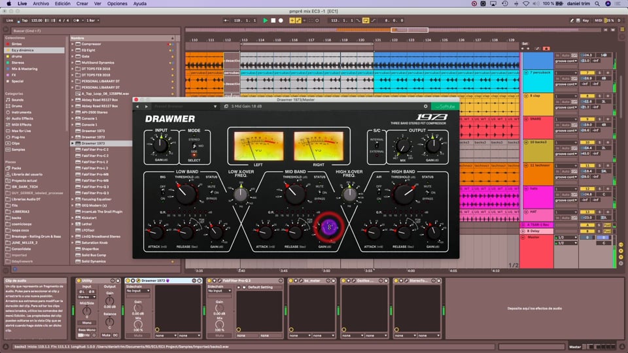Flip the Mode stereo/mid/side switch
Screen dimensions: 628x353
tap(194, 146)
